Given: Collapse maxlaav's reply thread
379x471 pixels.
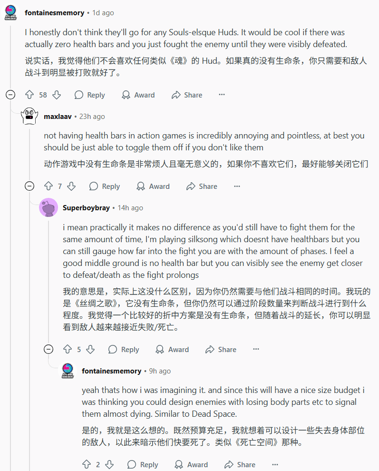Looking at the screenshot, I should coord(29,186).
